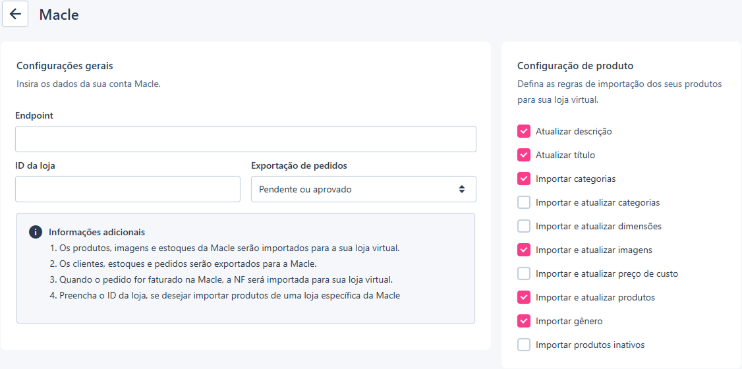Click the back arrow icon next to Macle

(15, 14)
